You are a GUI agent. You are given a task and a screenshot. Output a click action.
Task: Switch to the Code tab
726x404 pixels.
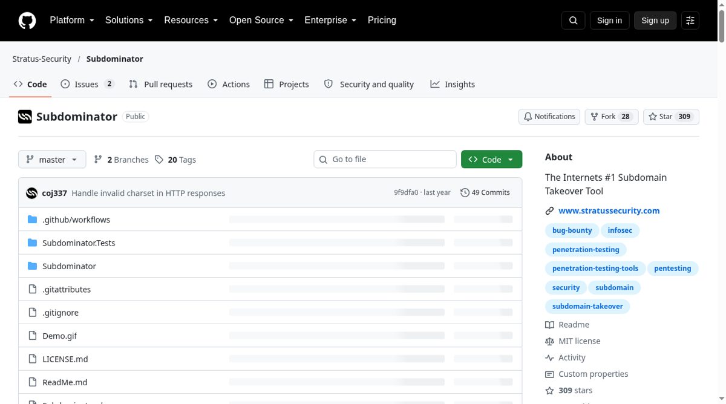[30, 84]
